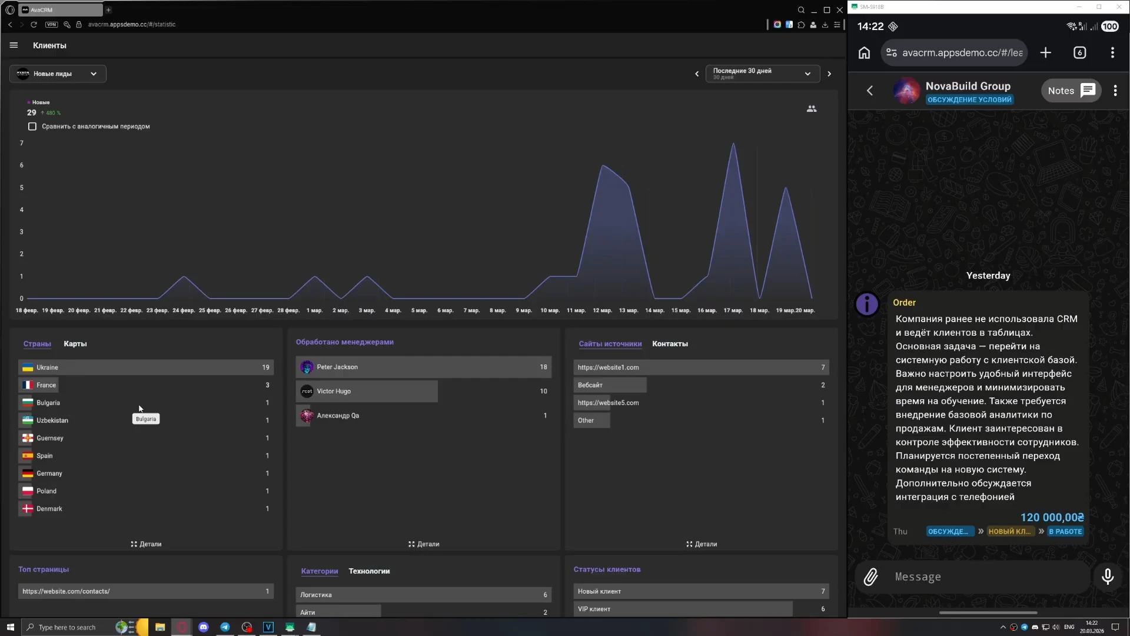Enable Сравнить с аналогичным периодом checkbox
This screenshot has width=1130, height=636.
(x=32, y=127)
